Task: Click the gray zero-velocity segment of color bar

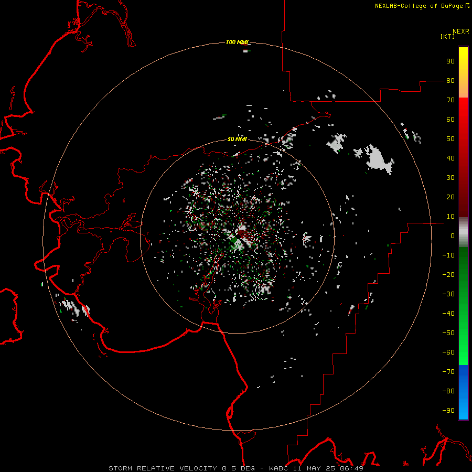Action: 463,232
